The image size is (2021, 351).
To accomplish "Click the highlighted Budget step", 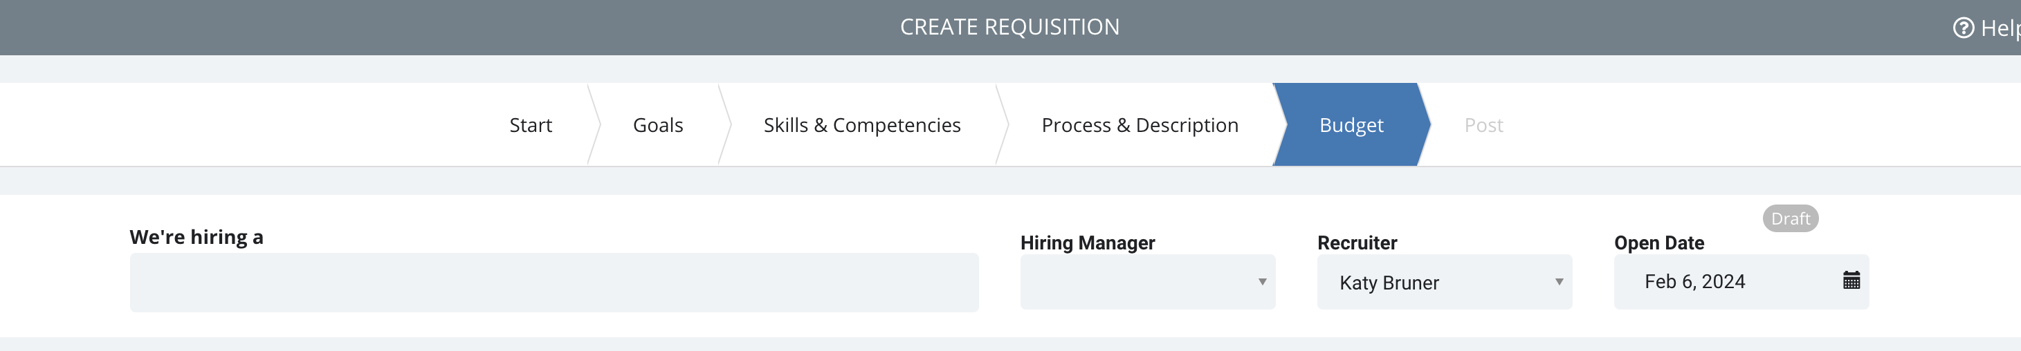I will pyautogui.click(x=1351, y=124).
